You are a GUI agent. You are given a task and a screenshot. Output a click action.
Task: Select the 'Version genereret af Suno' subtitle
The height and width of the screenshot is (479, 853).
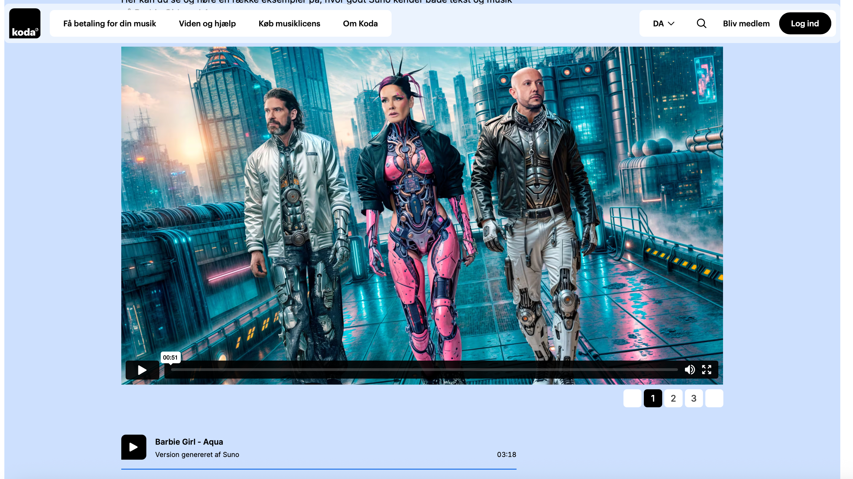197,455
